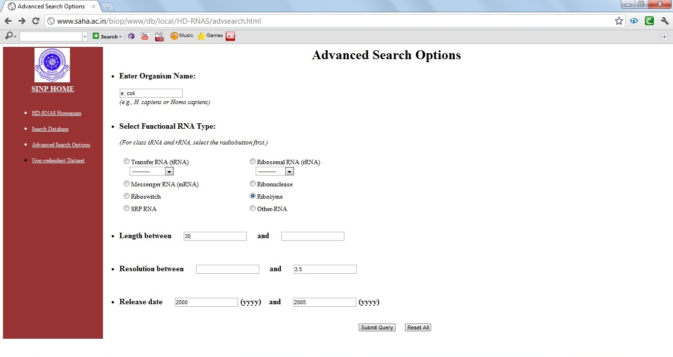Image resolution: width=673 pixels, height=357 pixels.
Task: Open the +20 crown toolbar icon
Action: (x=159, y=36)
